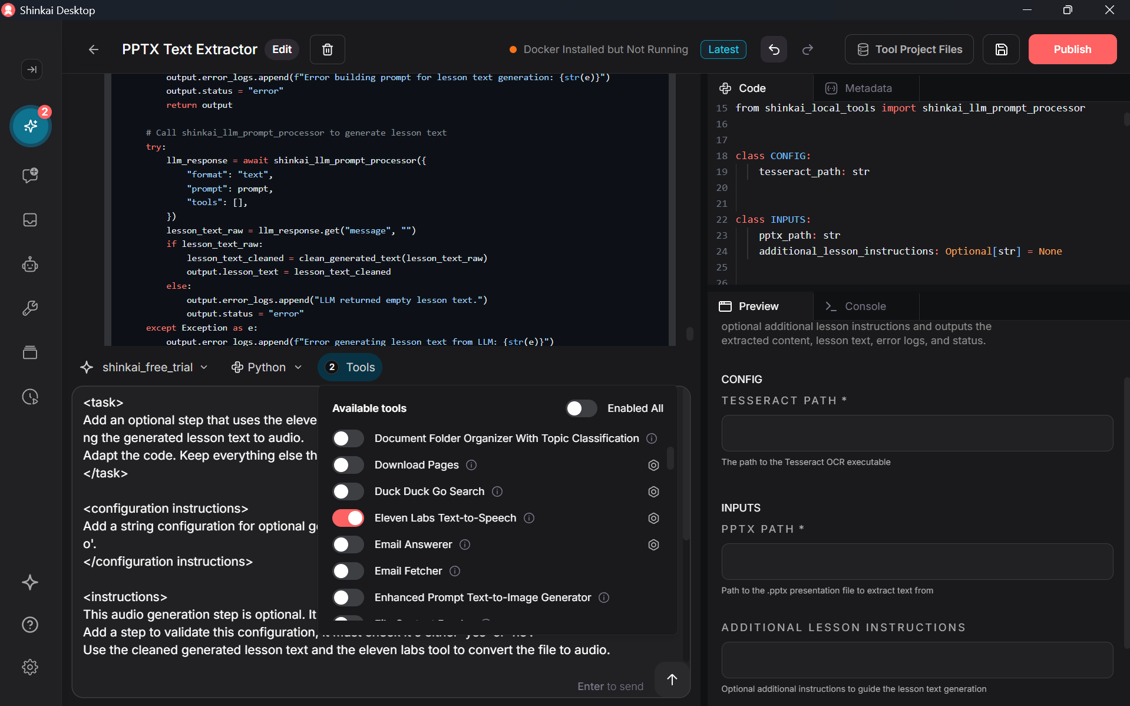Click the save floppy disk icon

point(1001,50)
